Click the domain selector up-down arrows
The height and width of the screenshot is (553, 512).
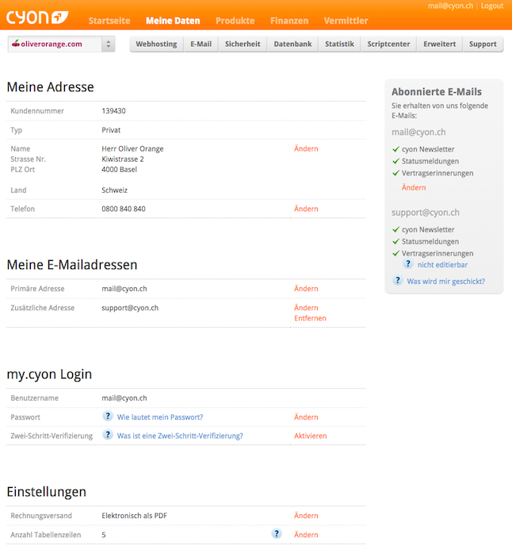click(108, 44)
